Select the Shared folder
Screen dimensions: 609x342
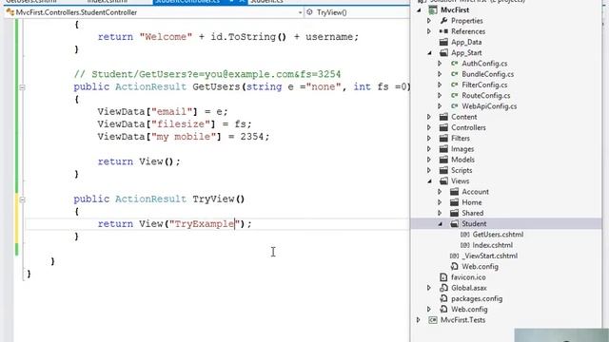point(472,213)
